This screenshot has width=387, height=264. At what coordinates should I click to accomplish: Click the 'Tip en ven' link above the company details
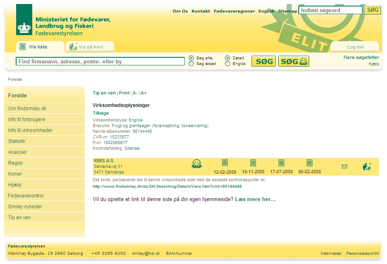[104, 93]
